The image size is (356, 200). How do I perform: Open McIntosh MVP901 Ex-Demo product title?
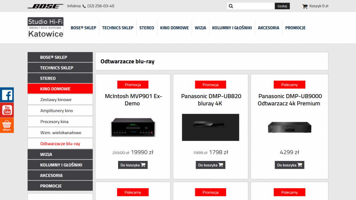(x=133, y=100)
